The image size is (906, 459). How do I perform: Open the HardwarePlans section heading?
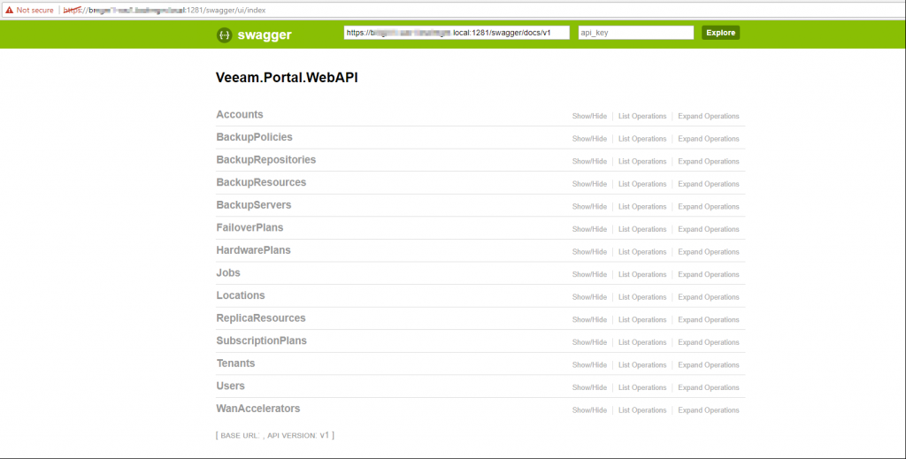point(253,250)
